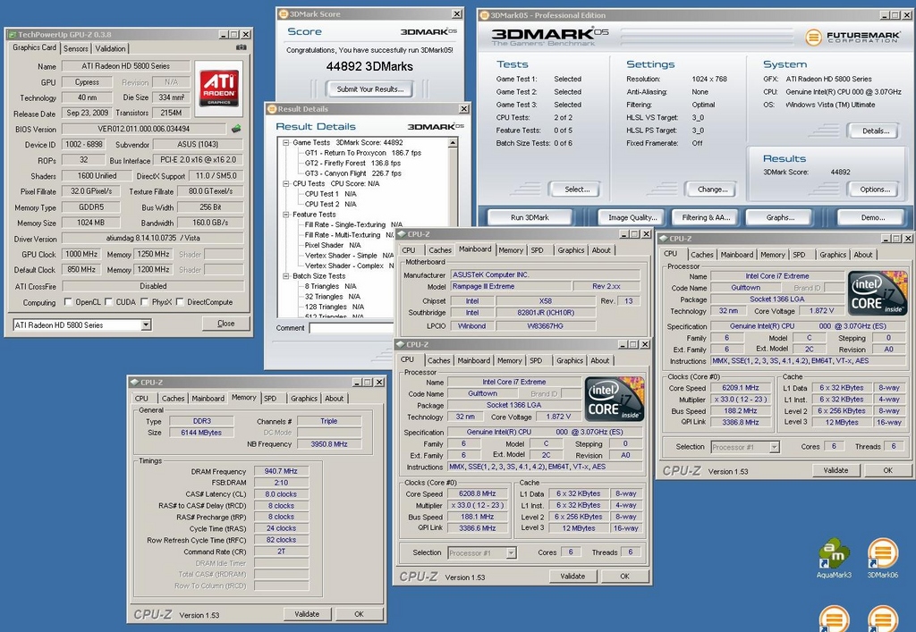Click the Filtering & AA button
Viewport: 916px width, 632px height.
pyautogui.click(x=706, y=218)
